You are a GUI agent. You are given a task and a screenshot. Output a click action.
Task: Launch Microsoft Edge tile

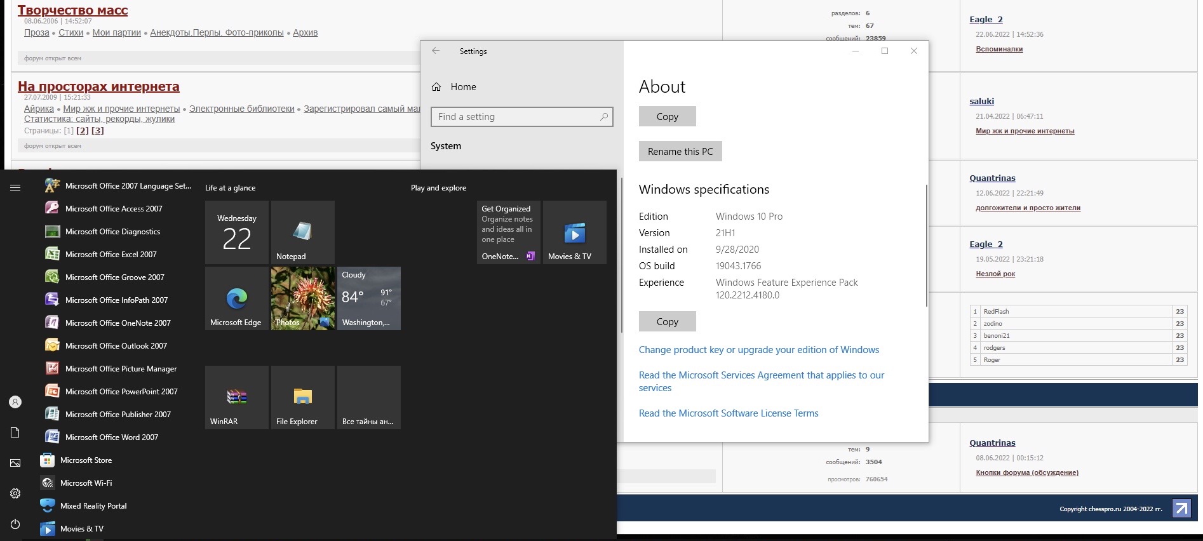pyautogui.click(x=236, y=298)
